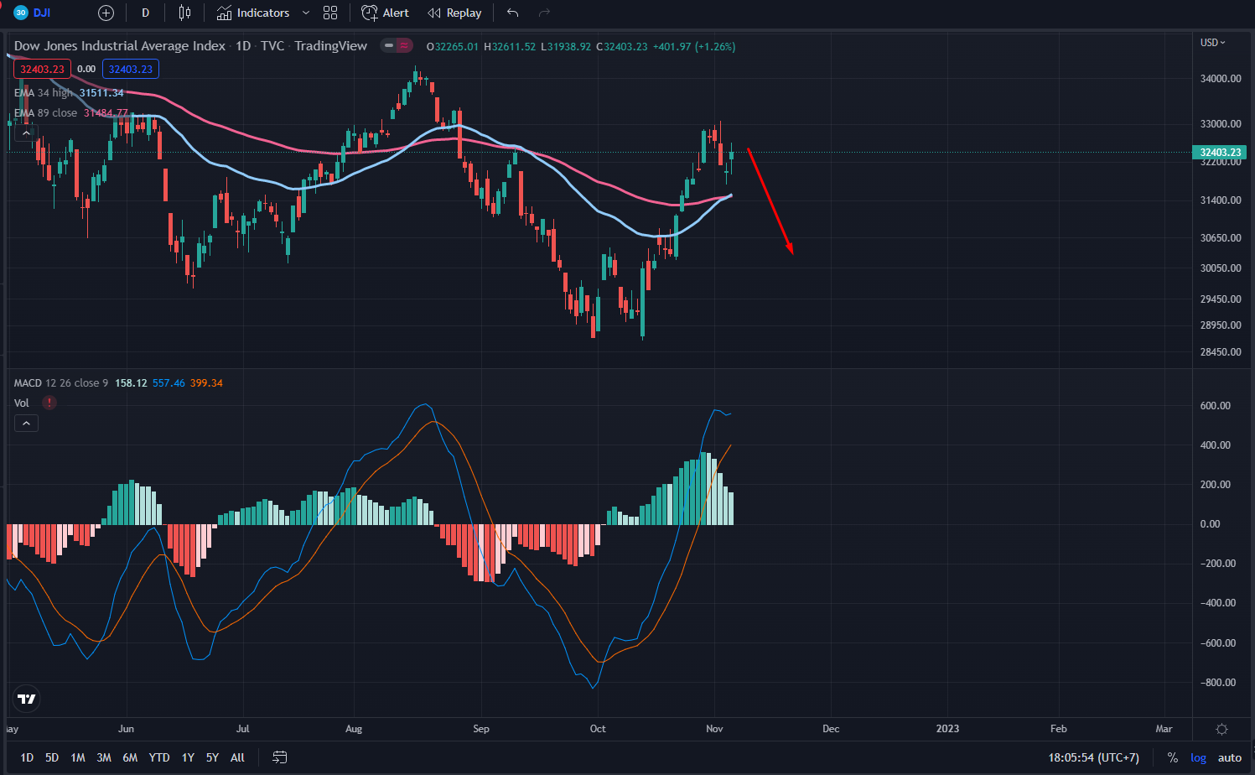The height and width of the screenshot is (775, 1255).
Task: Collapse the MACD pane indicator legend
Action: tap(26, 424)
